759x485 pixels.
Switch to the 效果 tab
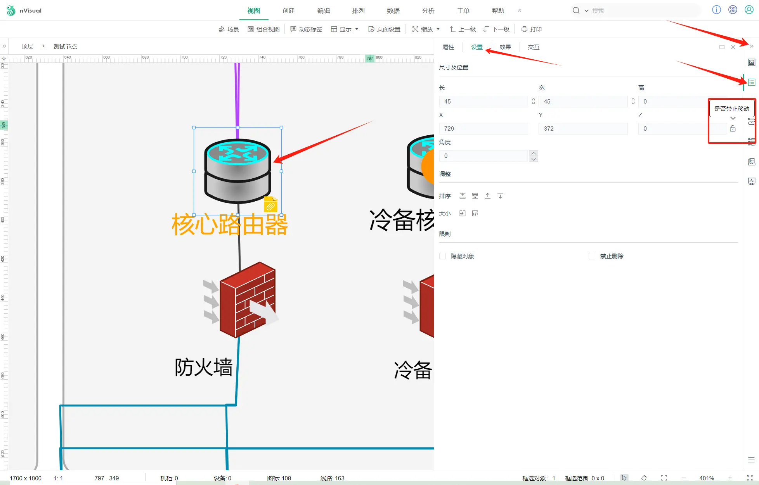(x=505, y=47)
